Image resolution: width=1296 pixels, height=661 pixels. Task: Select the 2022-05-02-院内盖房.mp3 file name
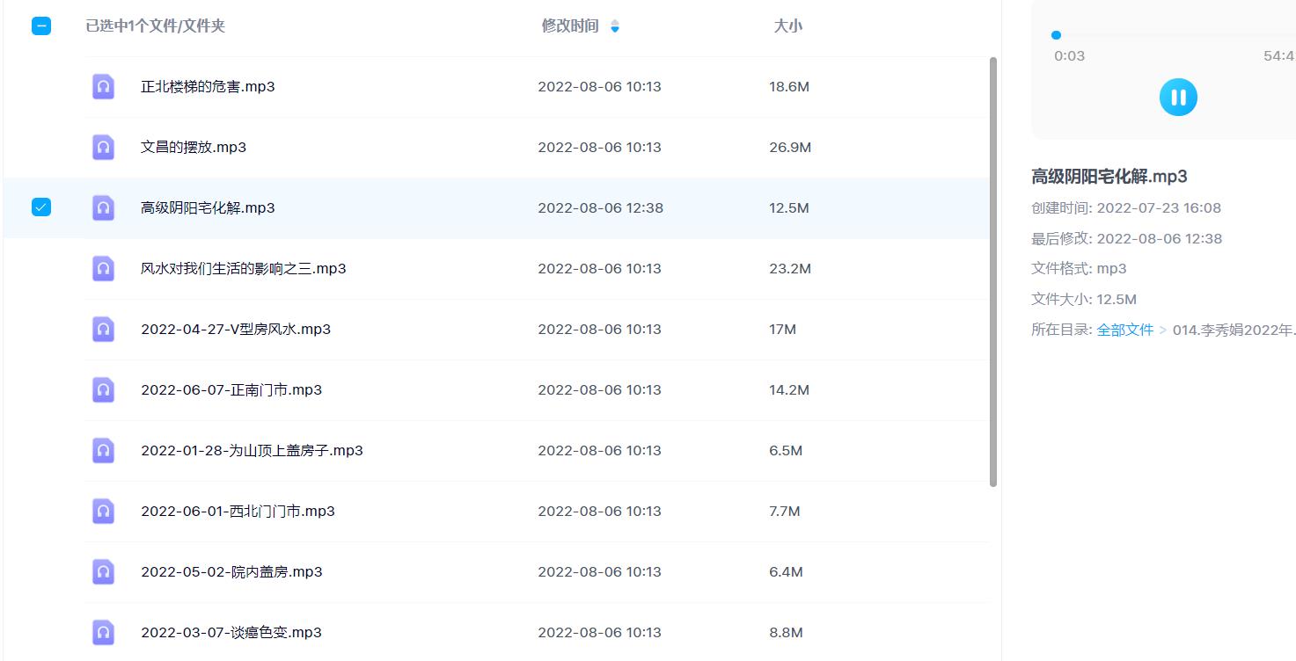tap(231, 572)
